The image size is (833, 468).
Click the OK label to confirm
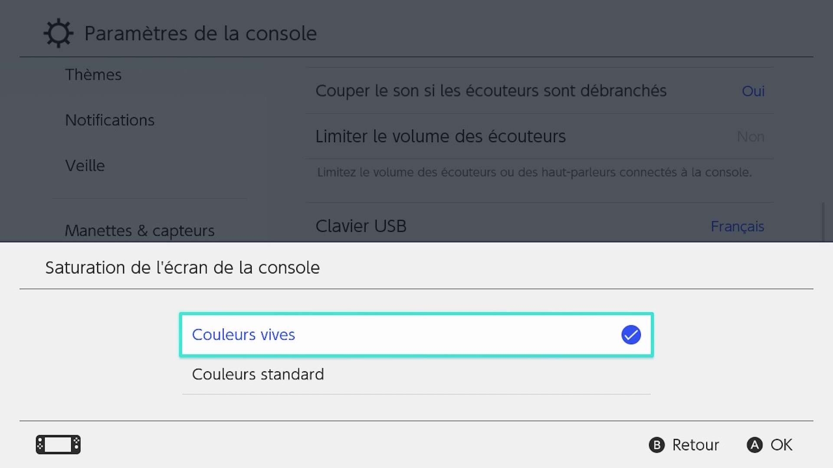pyautogui.click(x=781, y=445)
